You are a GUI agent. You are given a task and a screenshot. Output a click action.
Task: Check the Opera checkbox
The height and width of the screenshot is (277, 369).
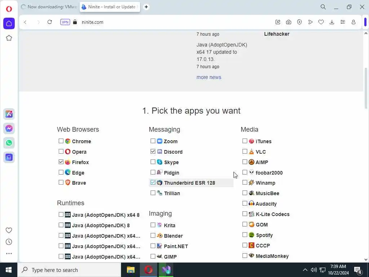(61, 151)
